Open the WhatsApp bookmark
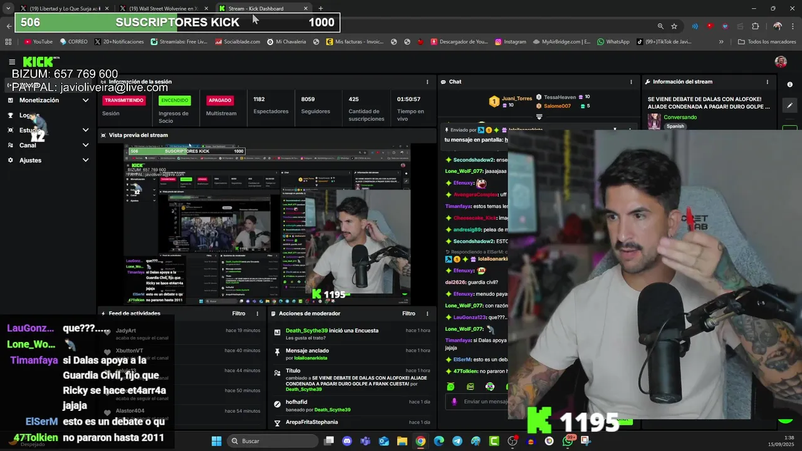Image resolution: width=802 pixels, height=451 pixels. pyautogui.click(x=613, y=42)
